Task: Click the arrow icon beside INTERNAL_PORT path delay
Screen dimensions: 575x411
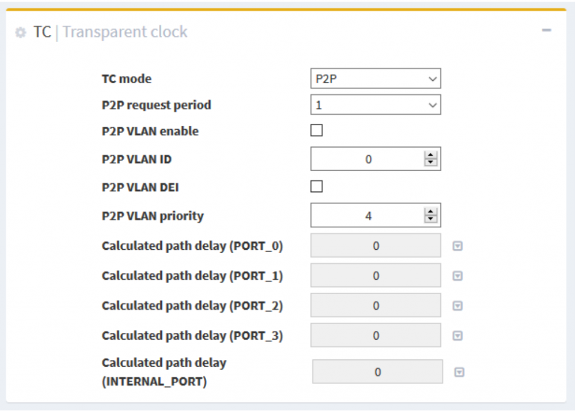Action: [x=459, y=372]
